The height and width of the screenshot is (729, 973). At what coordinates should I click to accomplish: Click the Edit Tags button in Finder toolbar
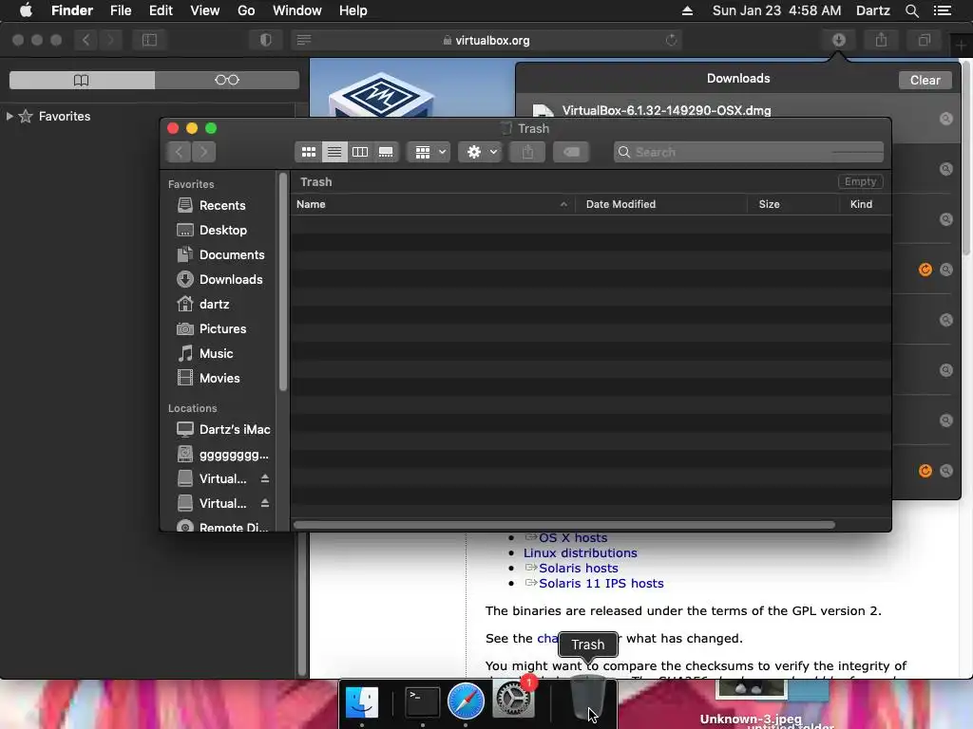point(571,152)
